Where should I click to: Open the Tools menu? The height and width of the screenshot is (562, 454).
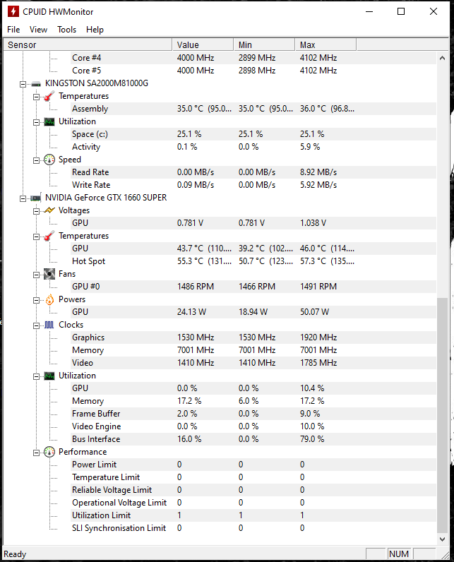pos(66,30)
